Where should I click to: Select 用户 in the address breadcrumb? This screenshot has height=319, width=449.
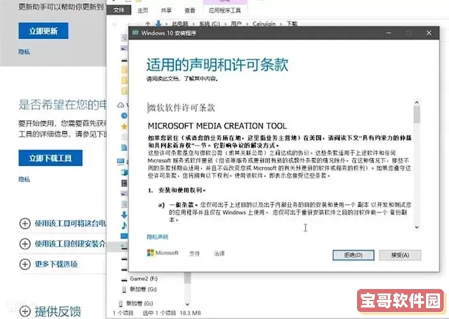(x=236, y=24)
